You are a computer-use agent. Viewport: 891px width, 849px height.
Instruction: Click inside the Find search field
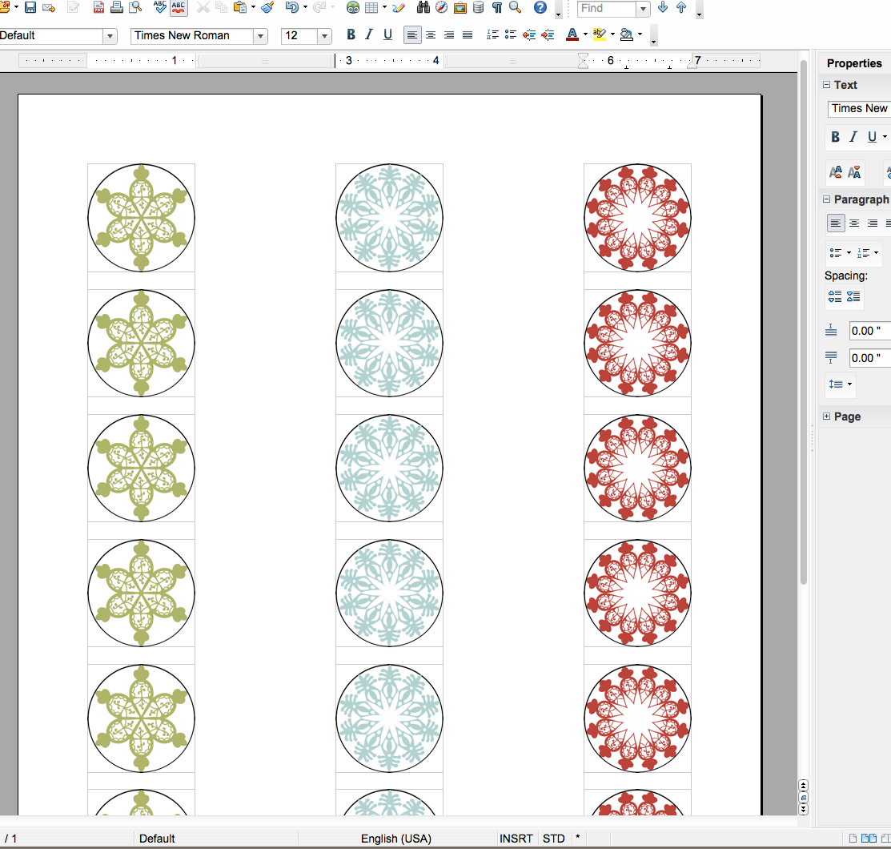pyautogui.click(x=605, y=9)
